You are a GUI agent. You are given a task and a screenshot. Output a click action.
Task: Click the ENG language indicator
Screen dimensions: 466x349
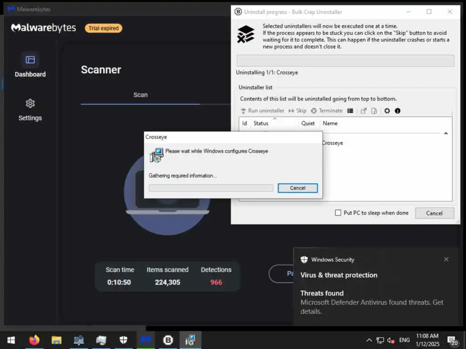(404, 340)
